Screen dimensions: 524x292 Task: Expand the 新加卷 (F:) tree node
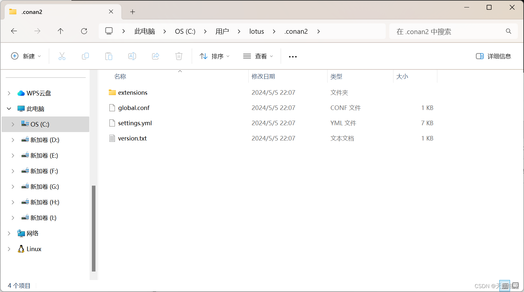tap(13, 171)
